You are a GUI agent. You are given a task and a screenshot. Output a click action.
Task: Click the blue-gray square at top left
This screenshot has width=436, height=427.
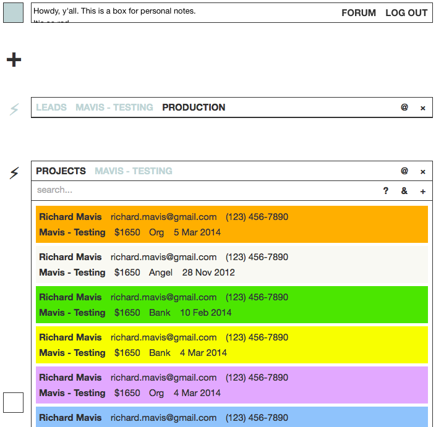click(14, 12)
